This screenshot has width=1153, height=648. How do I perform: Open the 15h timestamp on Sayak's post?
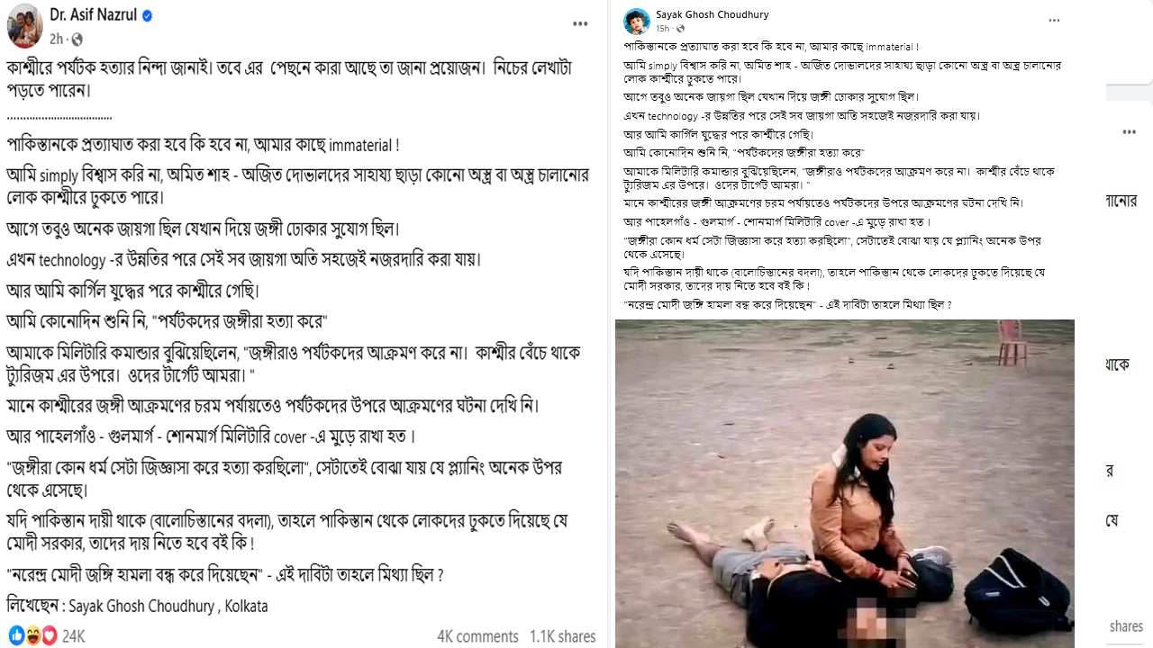pos(662,29)
